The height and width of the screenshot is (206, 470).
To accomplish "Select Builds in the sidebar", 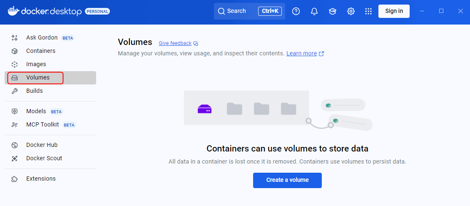I will (x=34, y=91).
